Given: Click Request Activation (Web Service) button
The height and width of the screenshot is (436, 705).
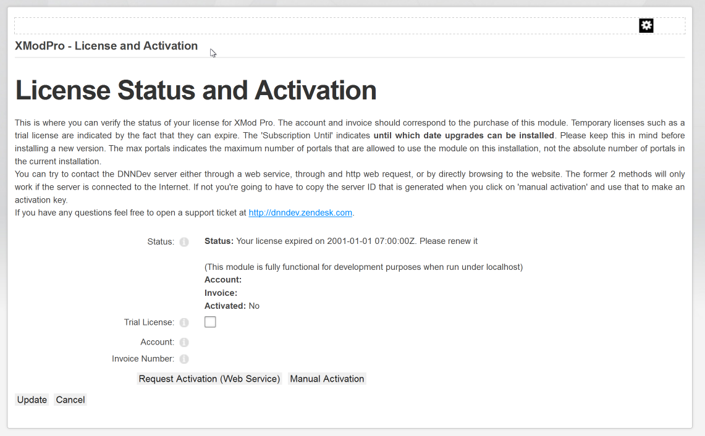Looking at the screenshot, I should tap(209, 379).
